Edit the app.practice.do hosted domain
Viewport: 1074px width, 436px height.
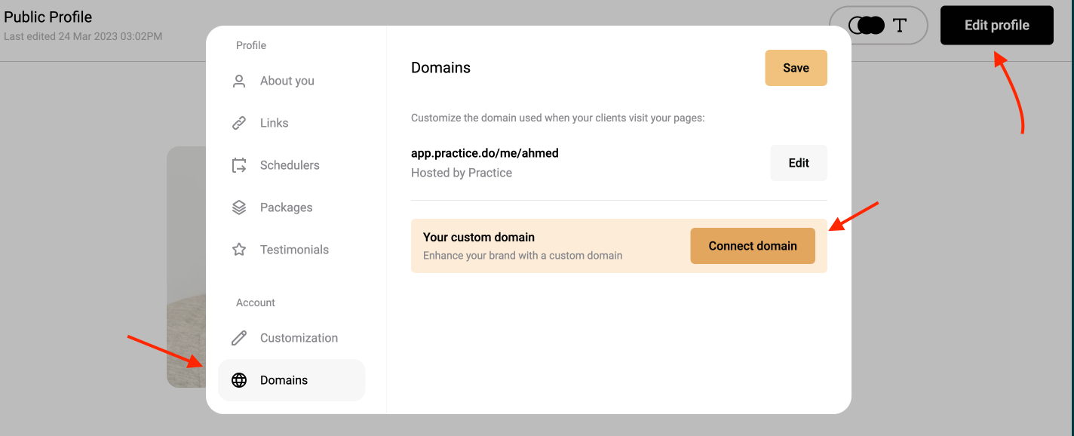[799, 163]
